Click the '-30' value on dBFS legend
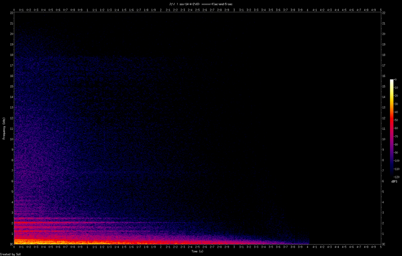 coord(396,104)
